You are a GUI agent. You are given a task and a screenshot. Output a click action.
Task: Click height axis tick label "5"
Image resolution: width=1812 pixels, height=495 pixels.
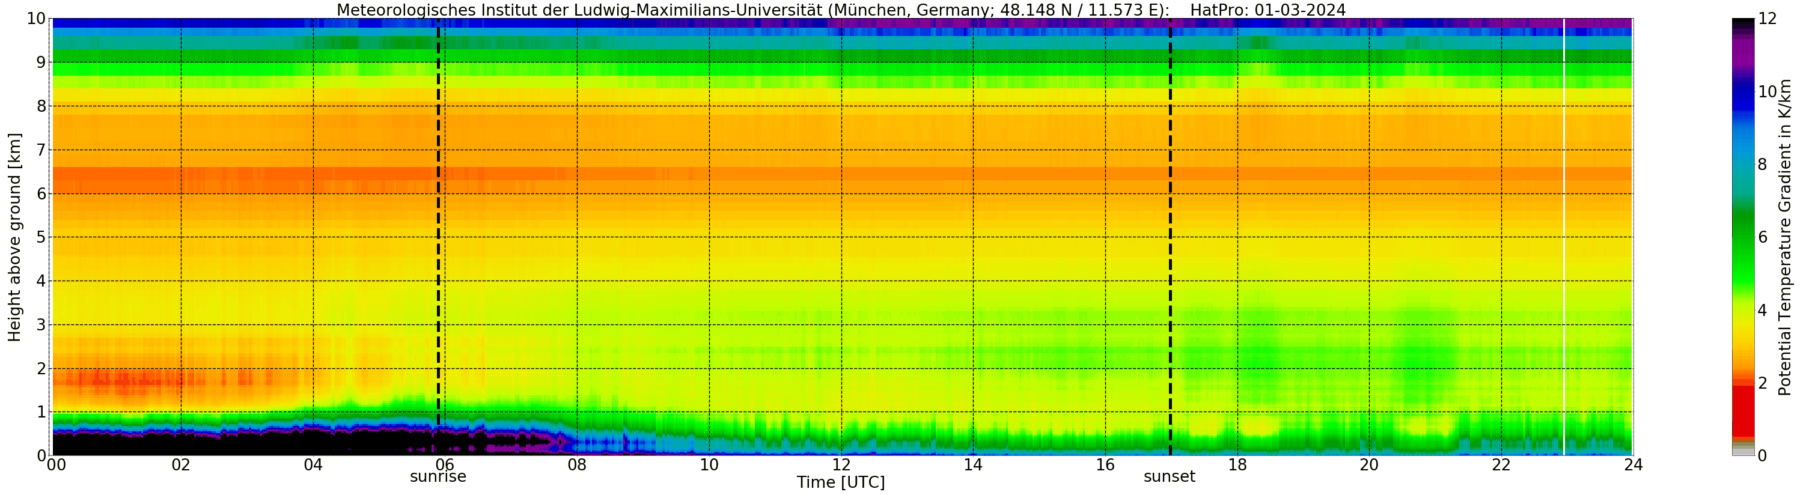point(41,237)
